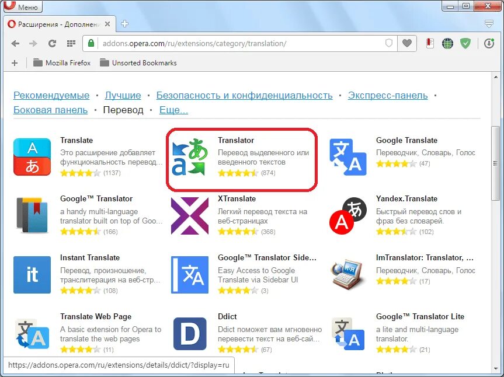Reload the current page
This screenshot has height=377, width=504.
coord(52,43)
